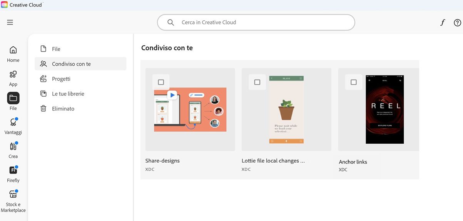The width and height of the screenshot is (463, 221).
Task: Open Progetti in the panel
Action: coord(61,79)
